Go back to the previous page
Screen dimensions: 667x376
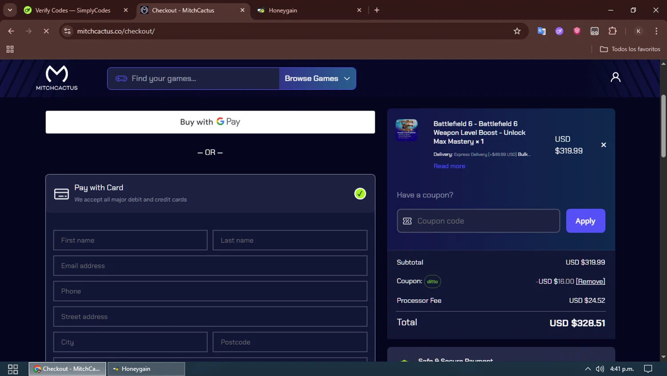(x=11, y=31)
